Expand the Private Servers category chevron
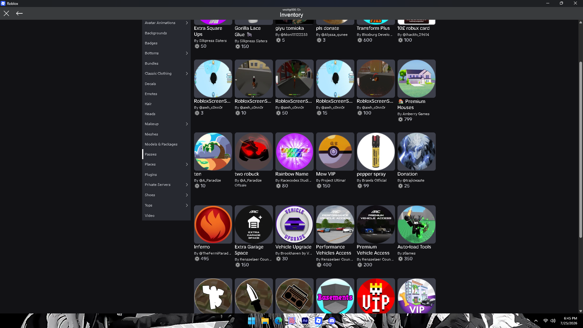Screen dimensions: 583x328 click(x=187, y=185)
